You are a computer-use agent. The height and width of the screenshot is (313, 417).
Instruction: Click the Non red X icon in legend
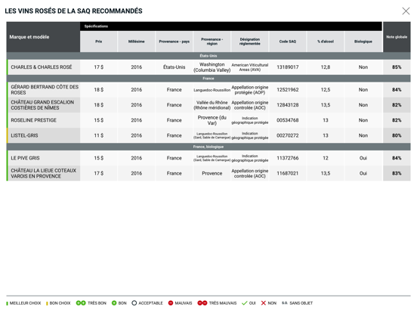coord(264,303)
